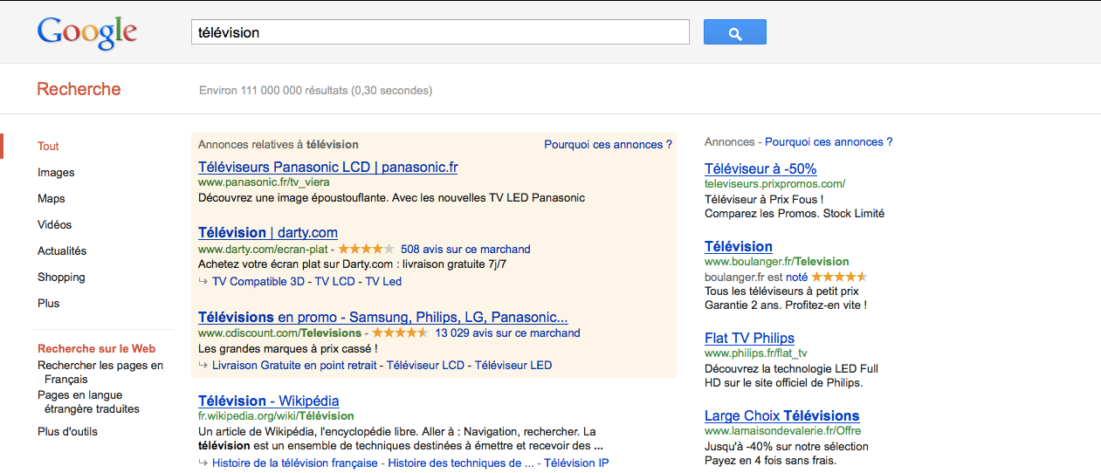Choose Rechercher les pages en Français
Viewport: 1101px width, 473px height.
pos(100,373)
